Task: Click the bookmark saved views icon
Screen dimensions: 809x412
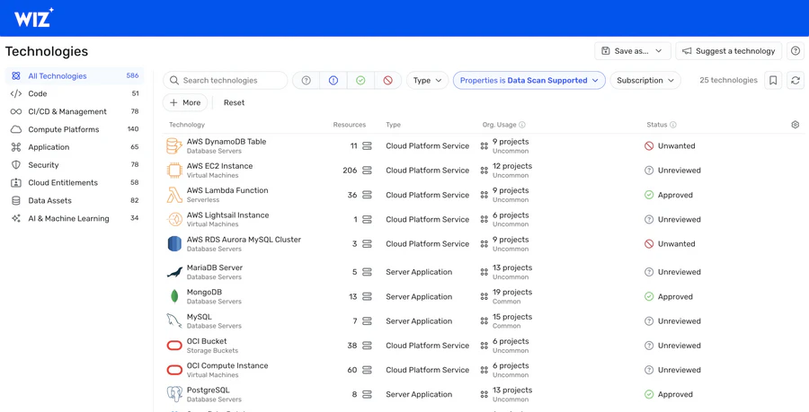Action: tap(773, 81)
